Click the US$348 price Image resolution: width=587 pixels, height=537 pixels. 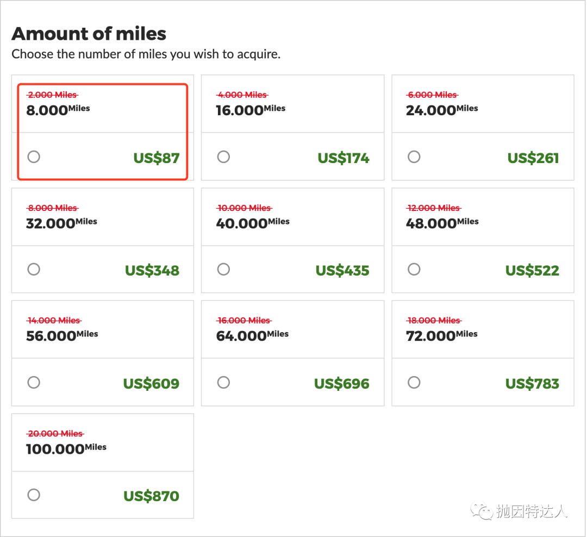(152, 271)
